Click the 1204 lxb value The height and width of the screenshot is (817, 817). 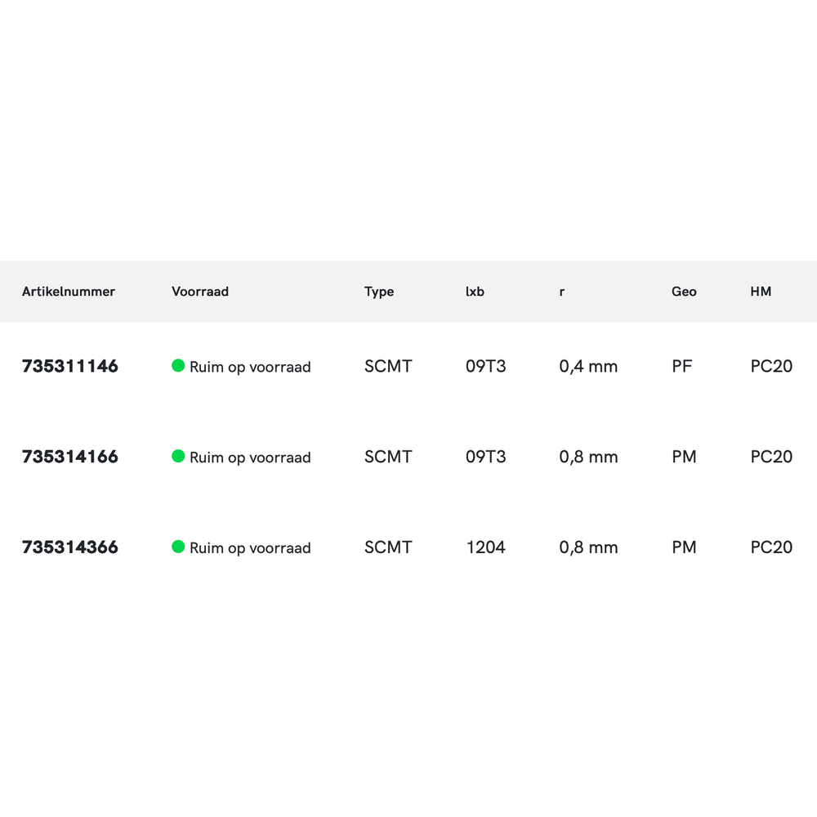click(486, 547)
